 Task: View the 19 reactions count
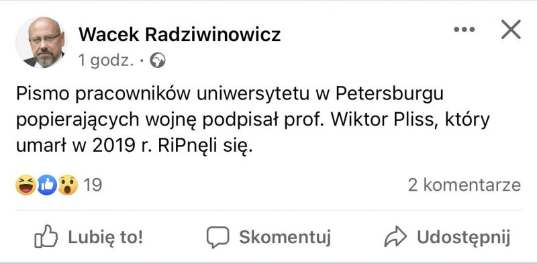(x=93, y=185)
